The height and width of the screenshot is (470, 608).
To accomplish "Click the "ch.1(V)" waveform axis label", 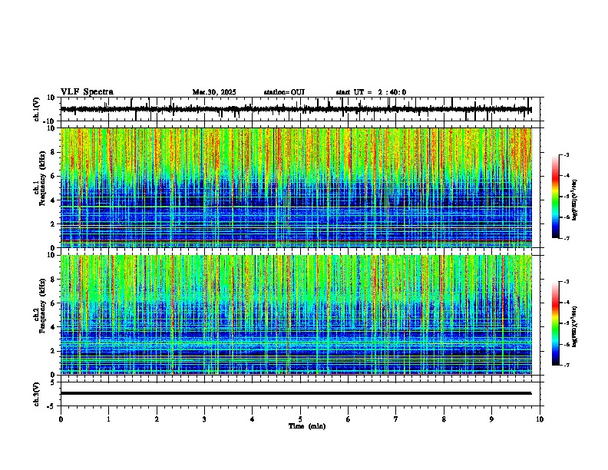I will [x=37, y=109].
